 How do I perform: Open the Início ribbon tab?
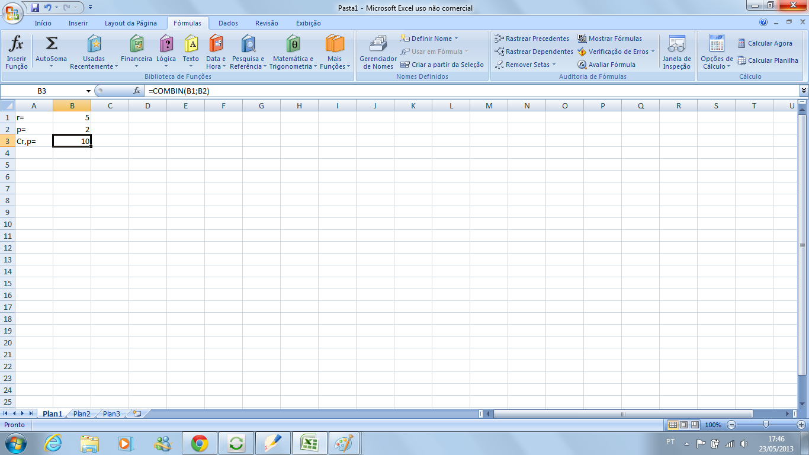point(43,23)
